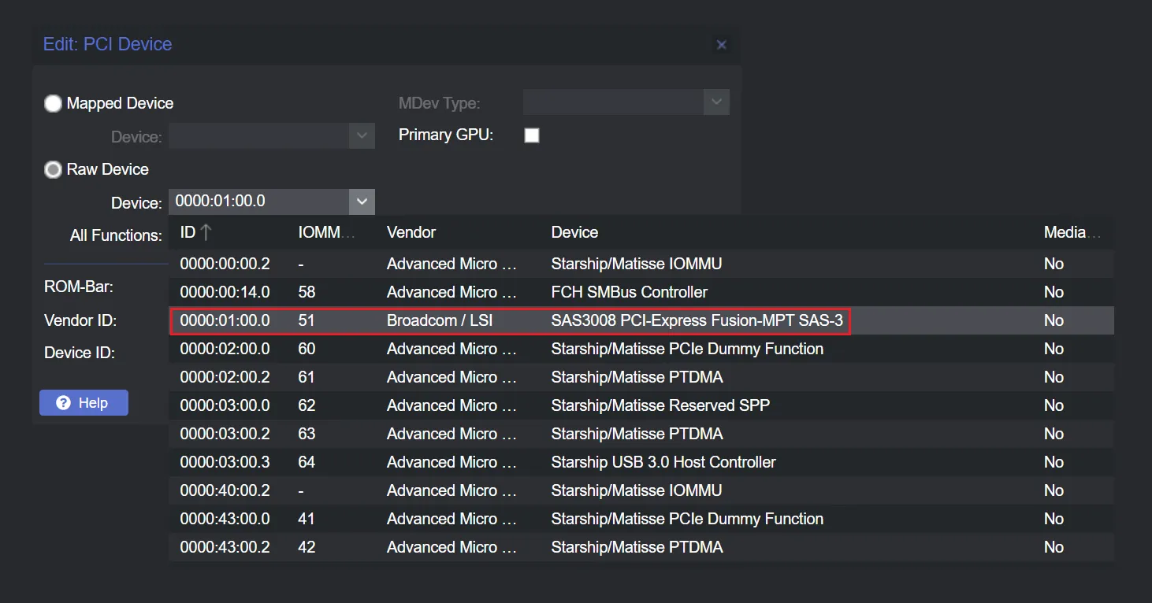Select the Mapped Device radio button
This screenshot has width=1152, height=603.
click(54, 104)
